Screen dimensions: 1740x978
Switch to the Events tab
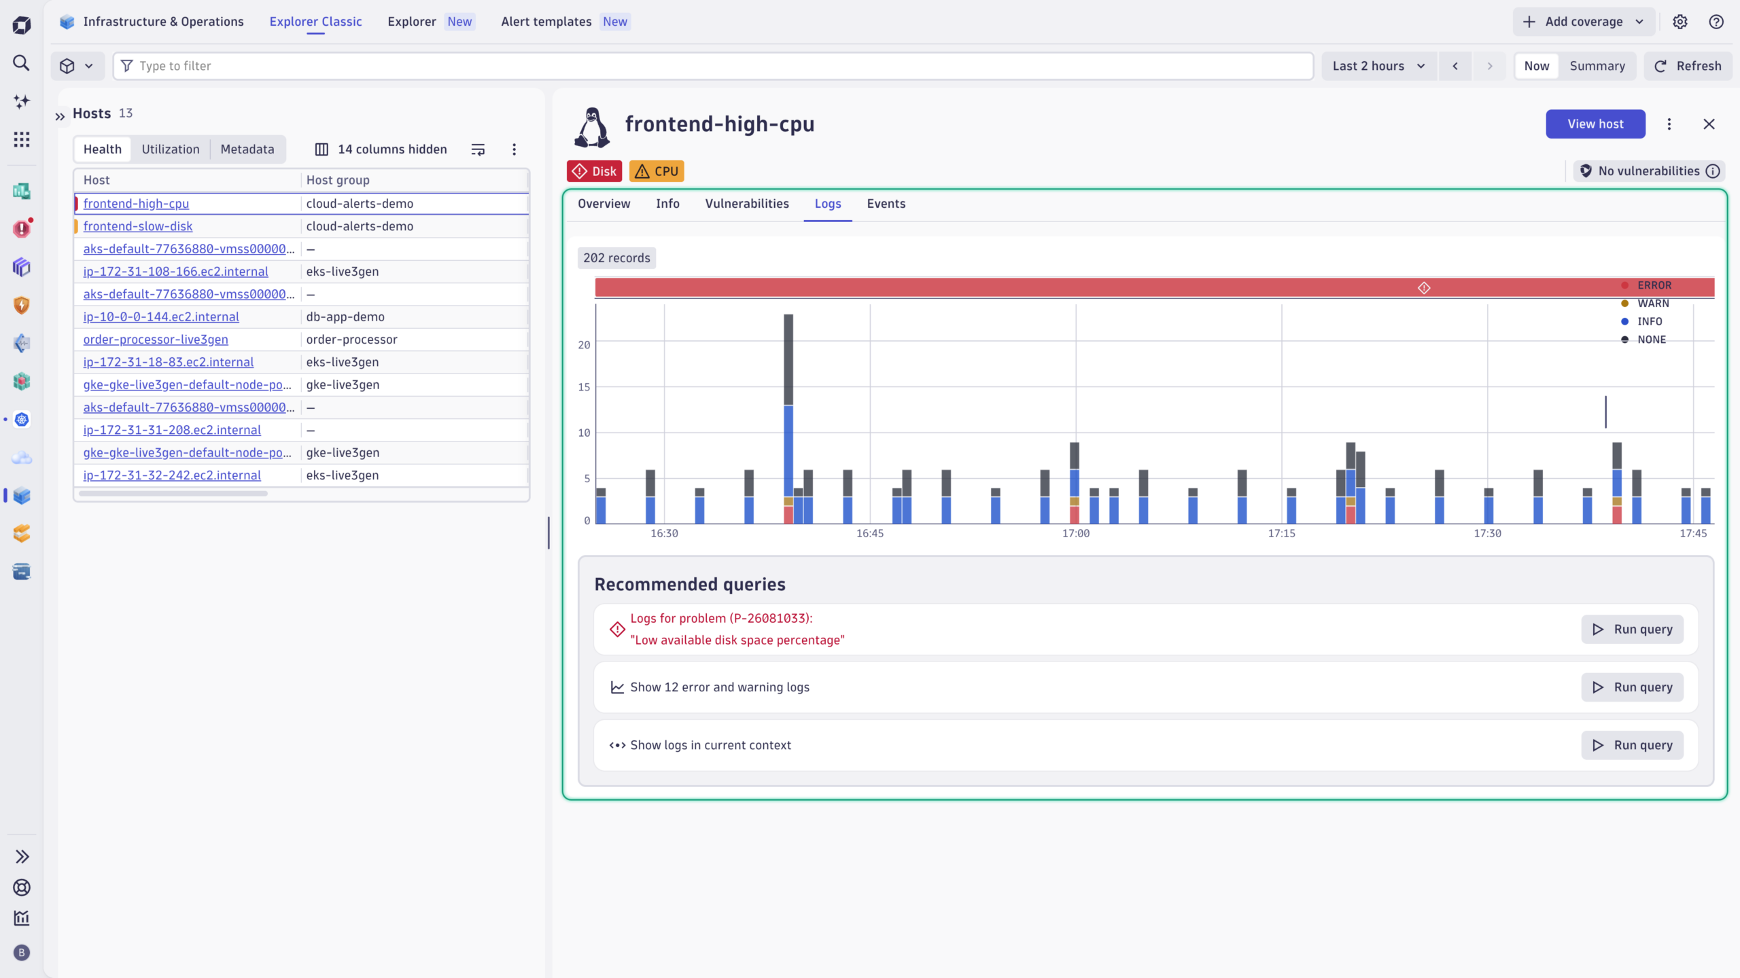886,204
